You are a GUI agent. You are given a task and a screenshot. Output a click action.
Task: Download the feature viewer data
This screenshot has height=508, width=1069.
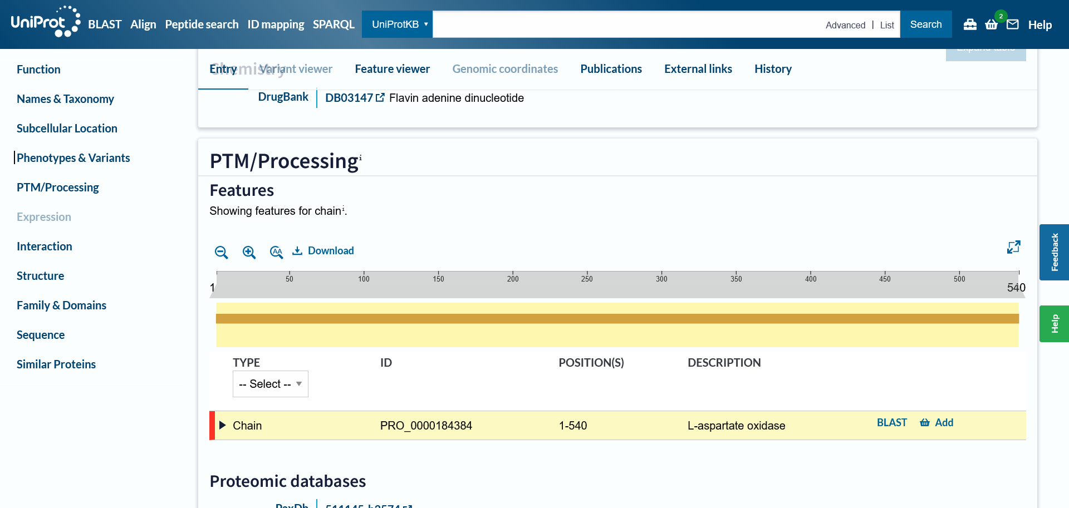pos(323,251)
